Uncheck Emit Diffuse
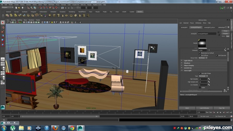Viewport: 233px width, 131px height. tap(199, 55)
